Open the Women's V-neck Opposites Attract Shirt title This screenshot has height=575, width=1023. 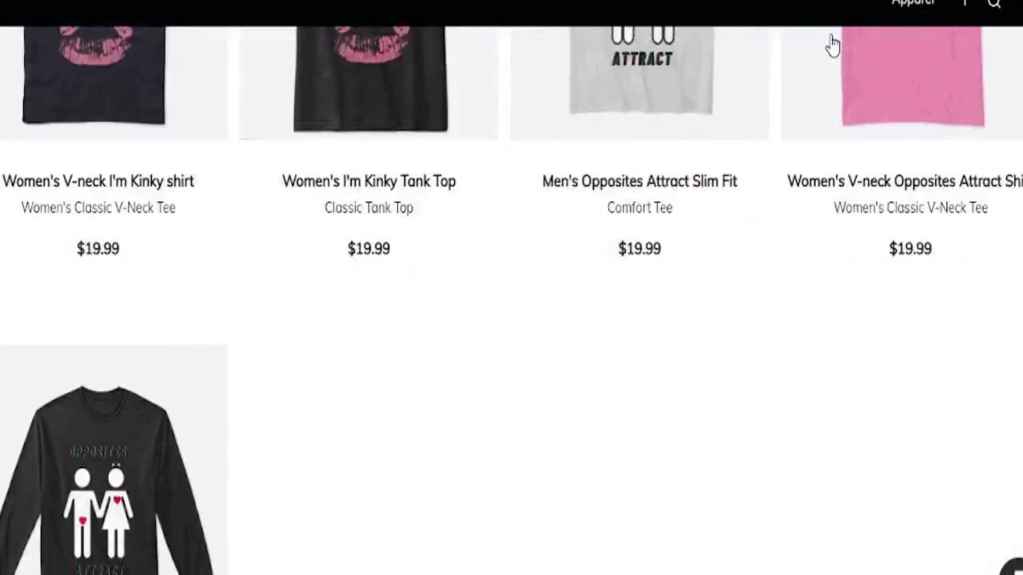[x=905, y=181]
